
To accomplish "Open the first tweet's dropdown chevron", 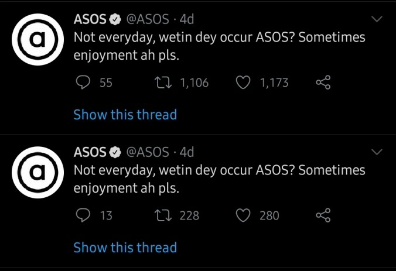I will point(377,19).
